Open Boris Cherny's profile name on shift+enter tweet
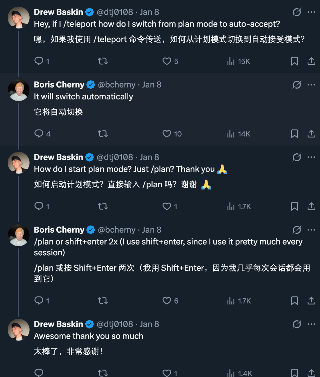This screenshot has width=320, height=377. (x=59, y=230)
